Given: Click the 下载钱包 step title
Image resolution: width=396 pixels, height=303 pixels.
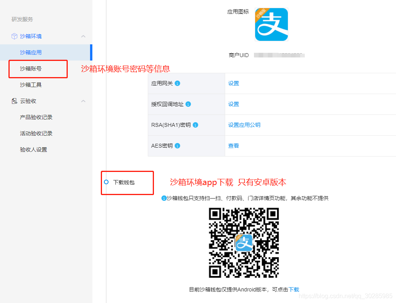Looking at the screenshot, I should 124,182.
